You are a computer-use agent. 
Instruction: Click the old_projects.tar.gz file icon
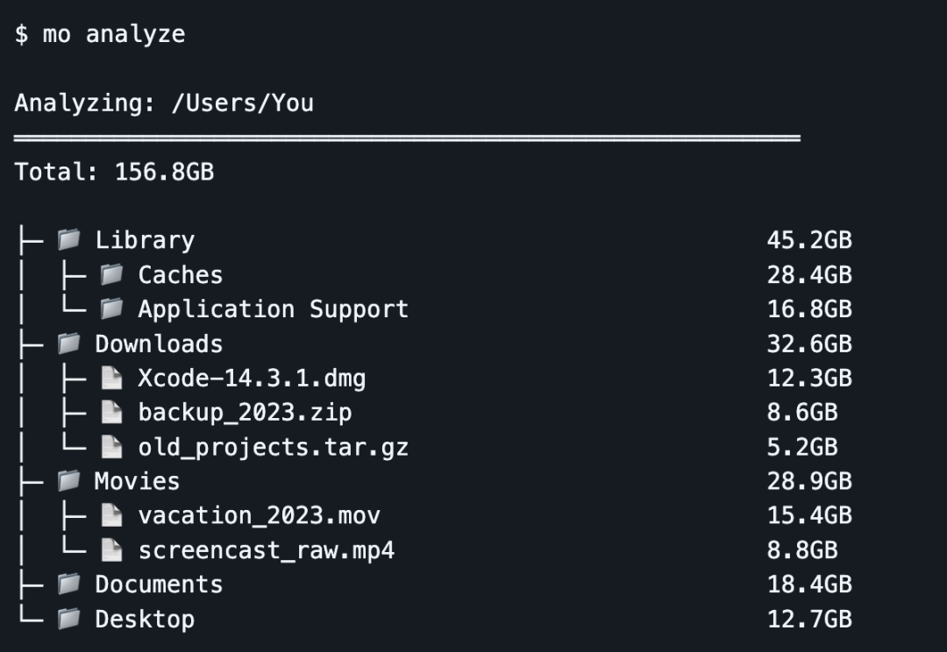click(111, 447)
